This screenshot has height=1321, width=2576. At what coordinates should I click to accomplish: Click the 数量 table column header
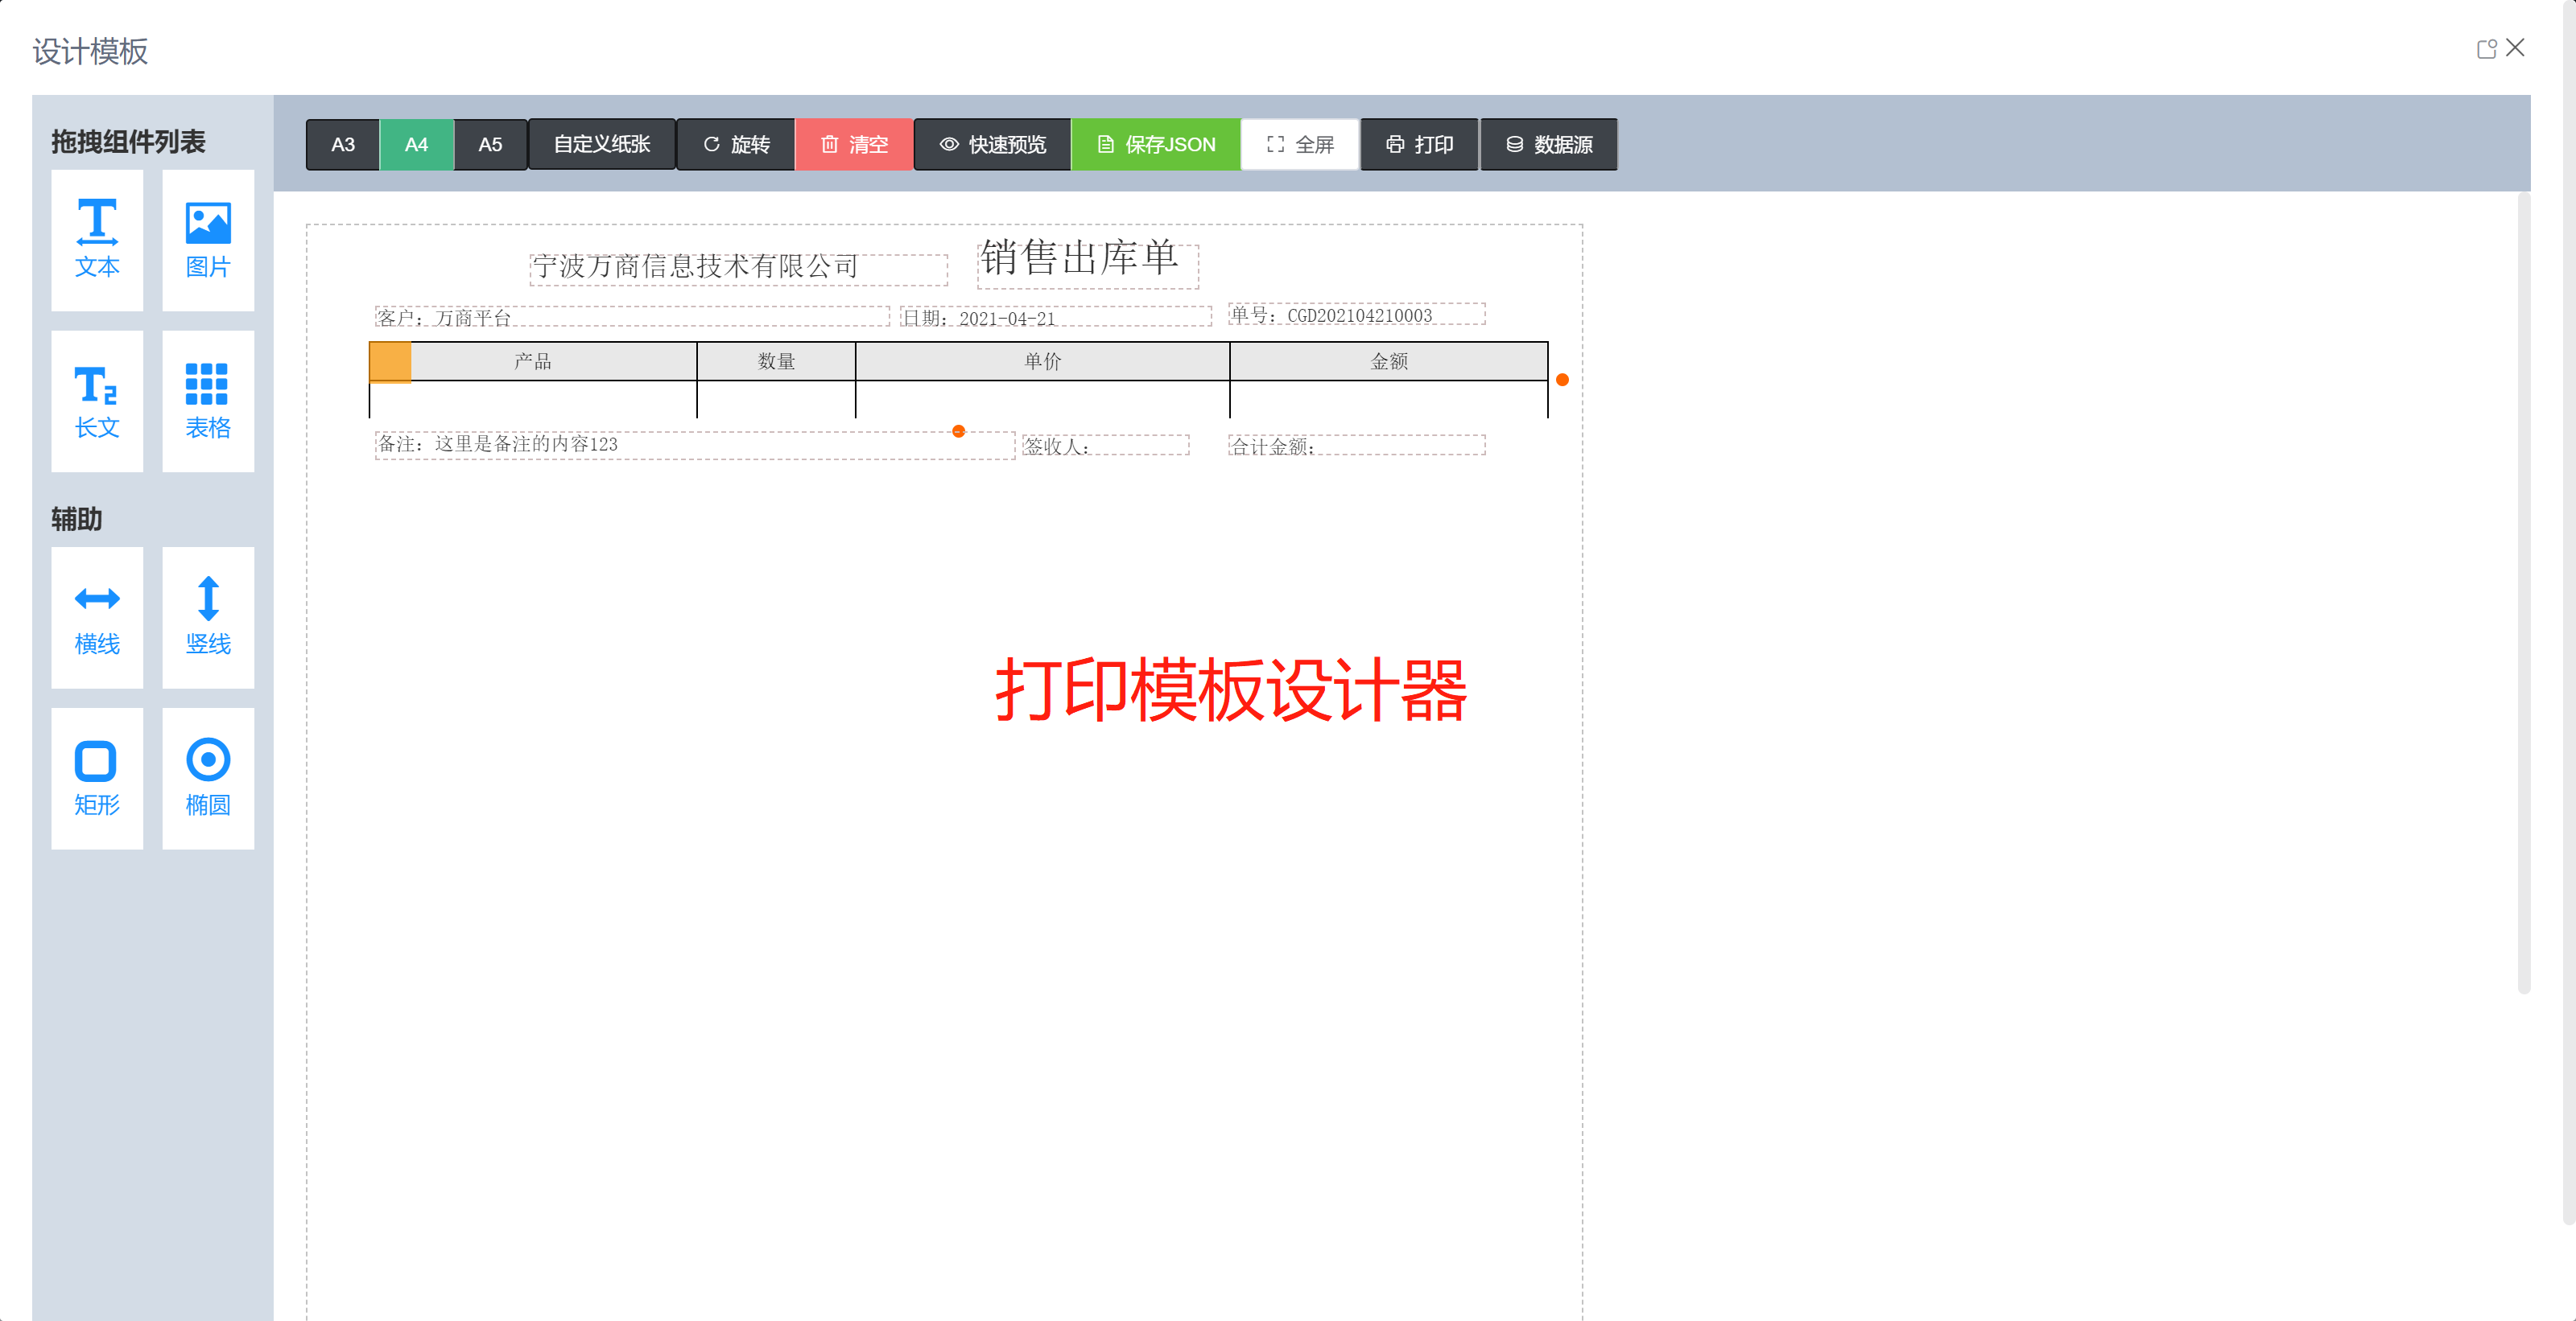[776, 360]
